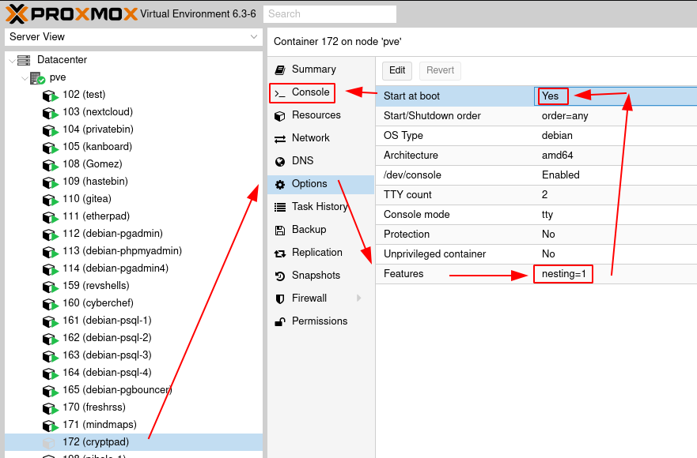Click container icon for 102 (test)

pos(50,96)
